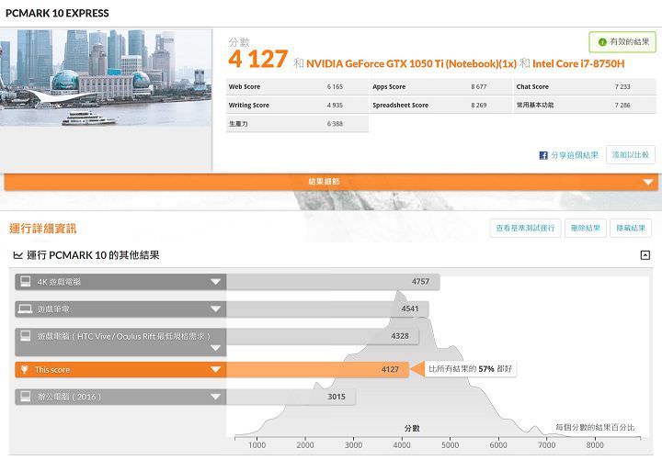Click the 隱藏結果 hide result button
Screen dimensions: 662x460
click(x=630, y=228)
